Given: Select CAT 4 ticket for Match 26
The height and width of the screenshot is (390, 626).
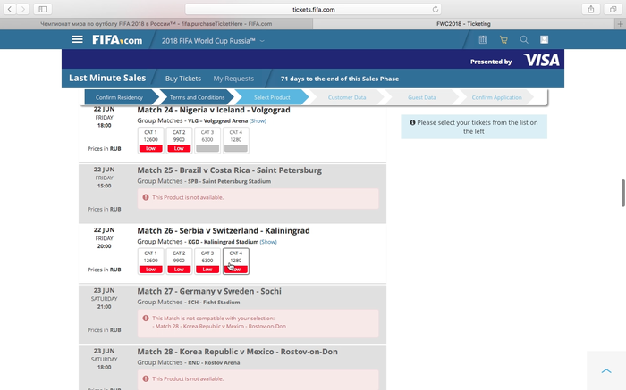Looking at the screenshot, I should click(235, 261).
